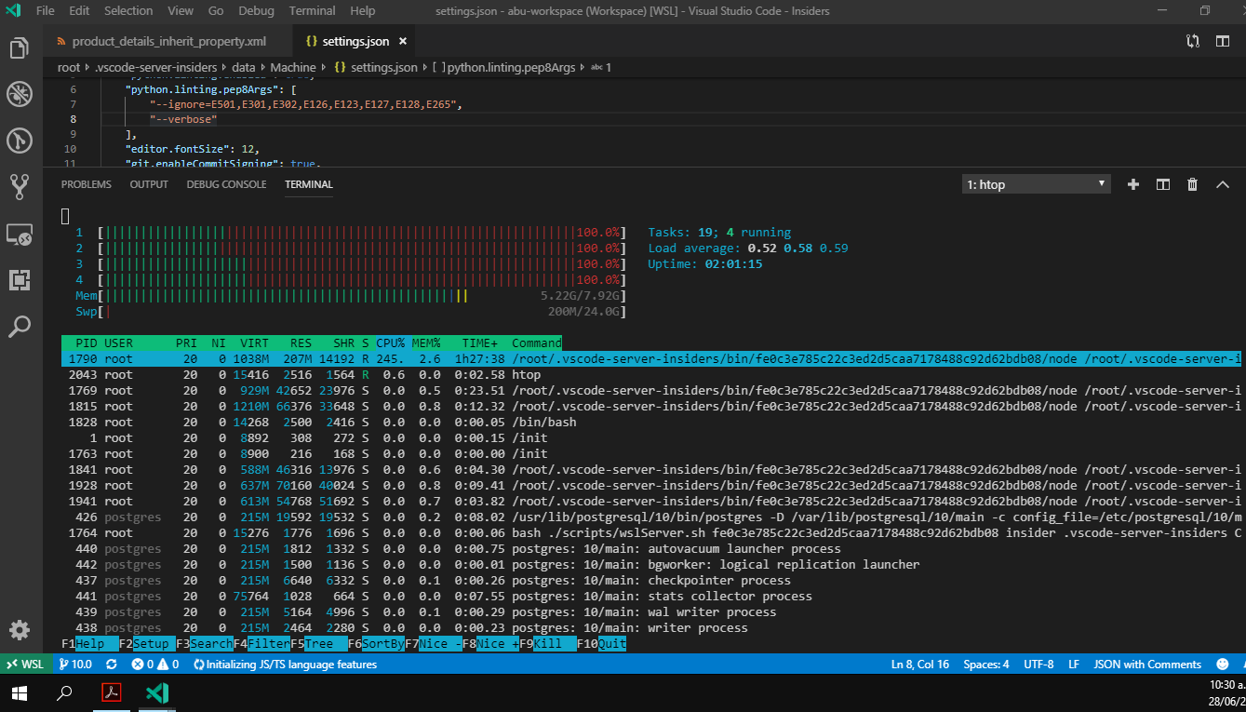Click the split editor icon top right
The width and height of the screenshot is (1246, 712).
pyautogui.click(x=1222, y=41)
